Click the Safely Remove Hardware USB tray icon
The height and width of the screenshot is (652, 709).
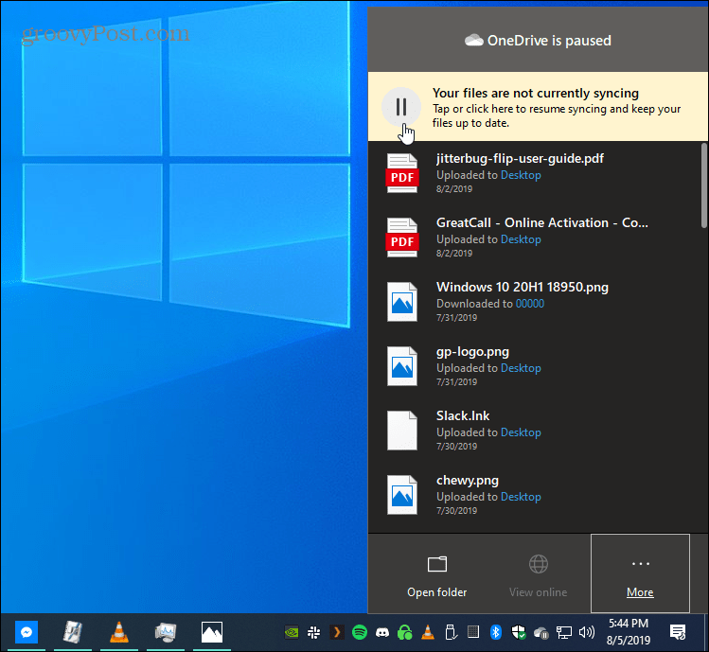(x=451, y=632)
